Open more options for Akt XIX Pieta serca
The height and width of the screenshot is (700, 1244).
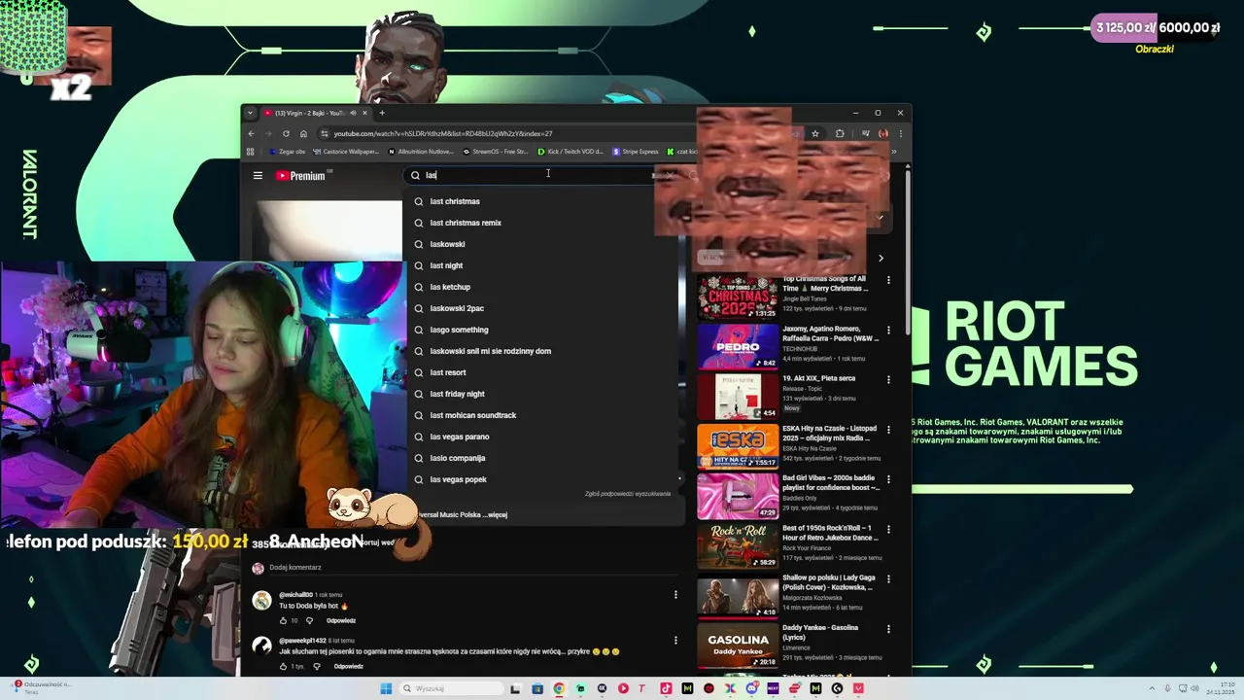(888, 379)
